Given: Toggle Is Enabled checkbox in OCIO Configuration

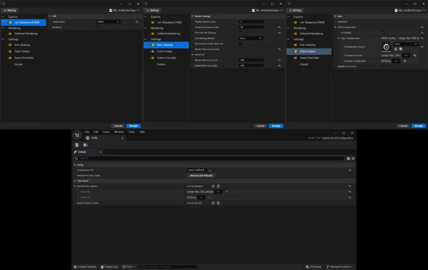Looking at the screenshot, I should pyautogui.click(x=383, y=33).
